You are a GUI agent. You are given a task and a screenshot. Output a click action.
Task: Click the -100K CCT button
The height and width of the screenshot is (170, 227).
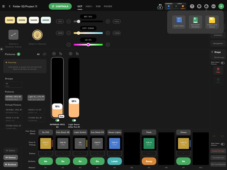[x=60, y=33]
